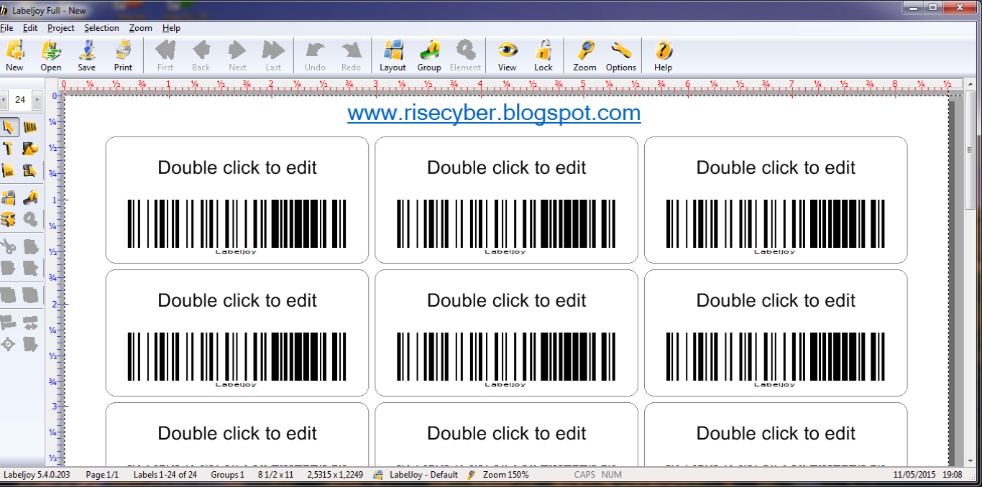Click the Zoom magnifier toolbar icon
This screenshot has width=982, height=487.
coord(585,56)
